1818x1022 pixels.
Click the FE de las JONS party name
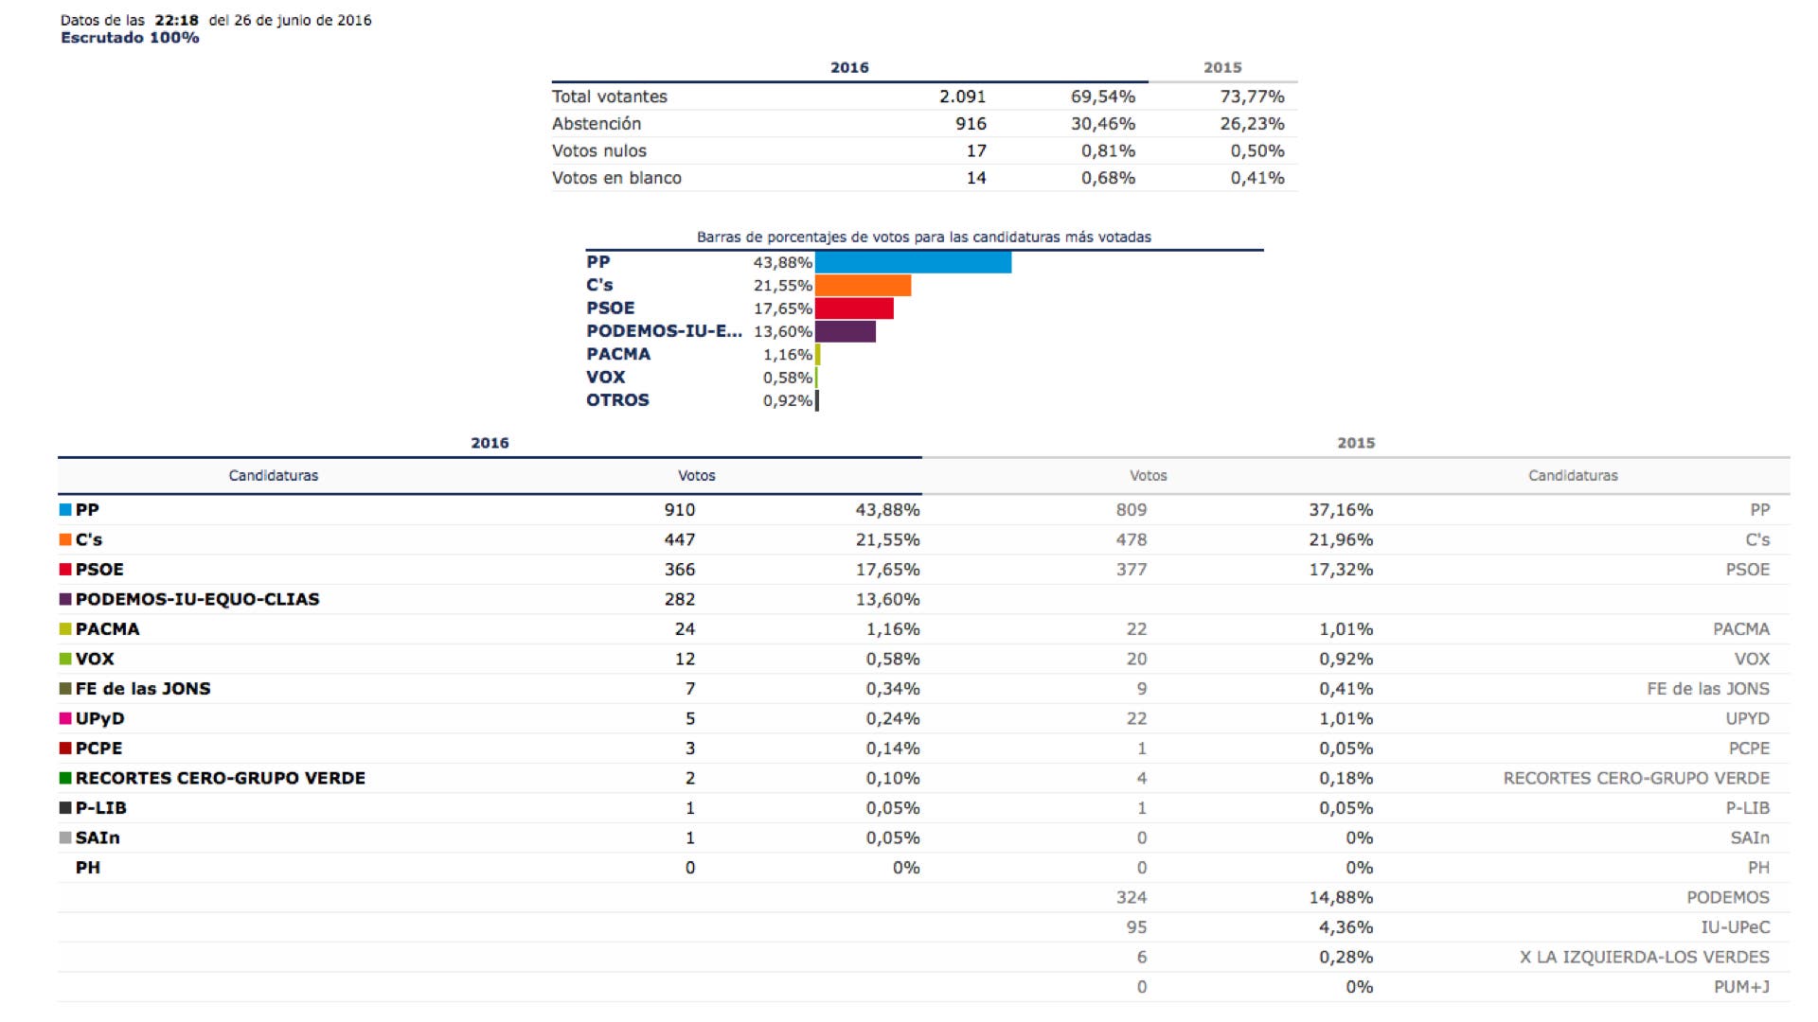(143, 689)
